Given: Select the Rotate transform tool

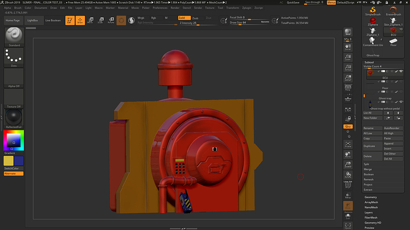Looking at the screenshot, I should pos(111,20).
